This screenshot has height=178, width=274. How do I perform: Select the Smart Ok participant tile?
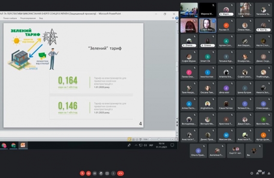(x=207, y=57)
